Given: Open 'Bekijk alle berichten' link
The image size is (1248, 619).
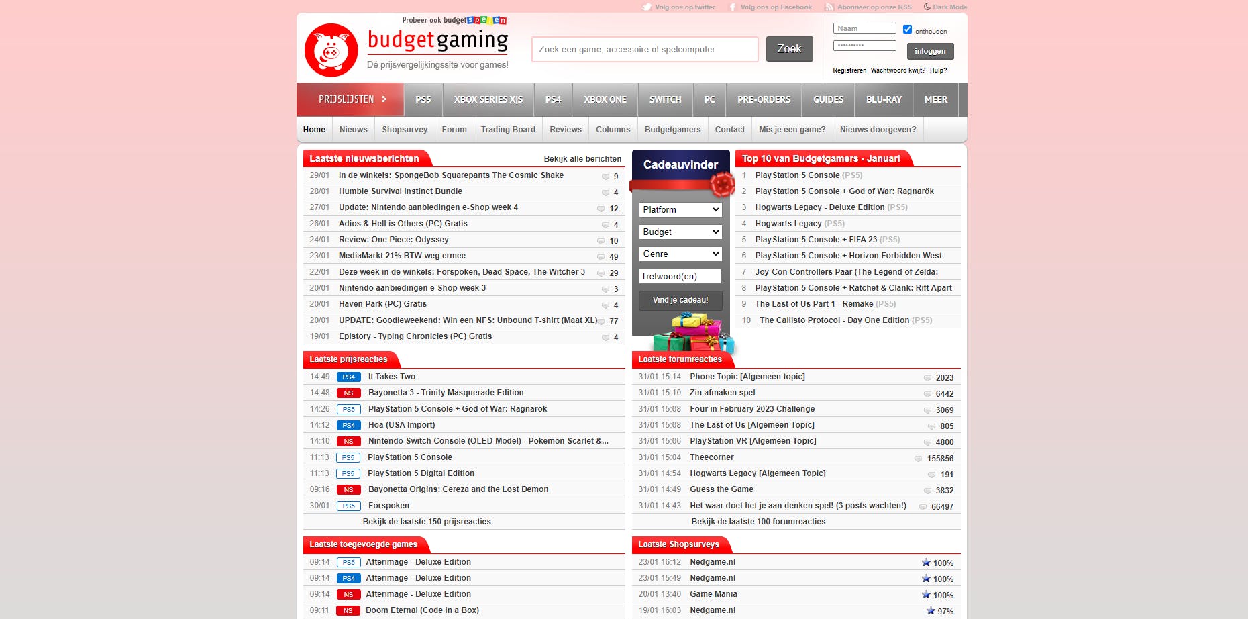Looking at the screenshot, I should pos(582,159).
